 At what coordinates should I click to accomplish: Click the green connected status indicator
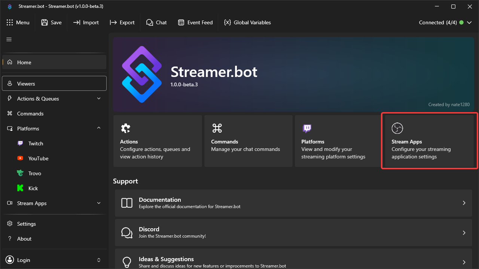pyautogui.click(x=461, y=22)
